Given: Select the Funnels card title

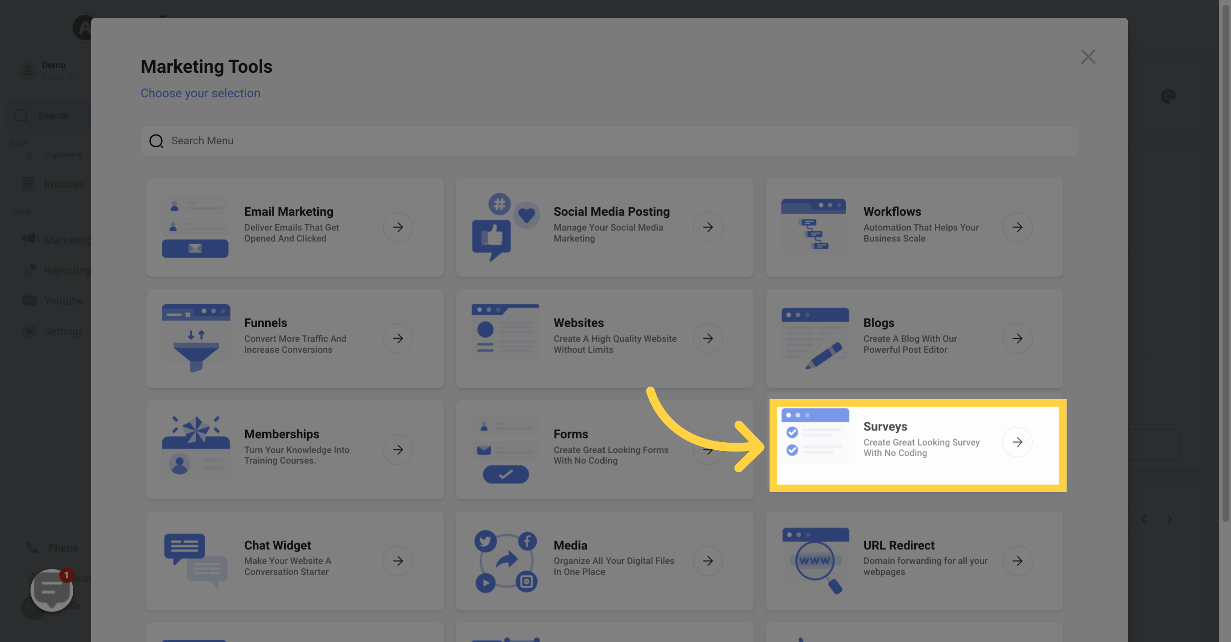Looking at the screenshot, I should tap(266, 322).
